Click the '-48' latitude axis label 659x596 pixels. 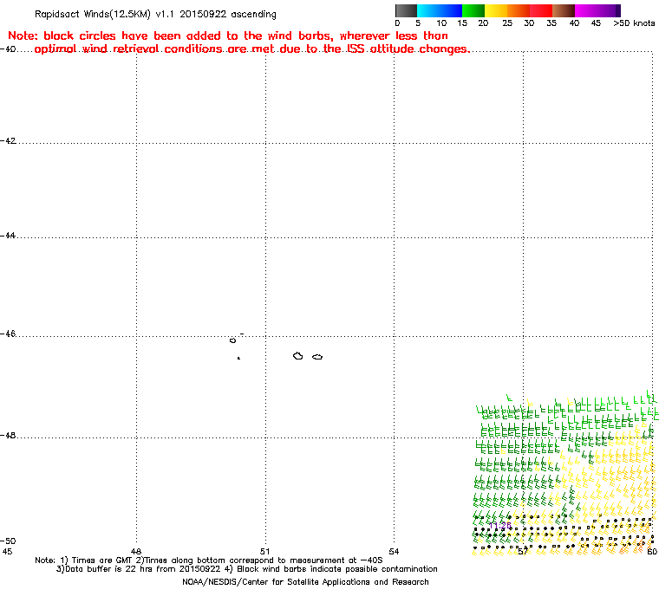pos(9,436)
